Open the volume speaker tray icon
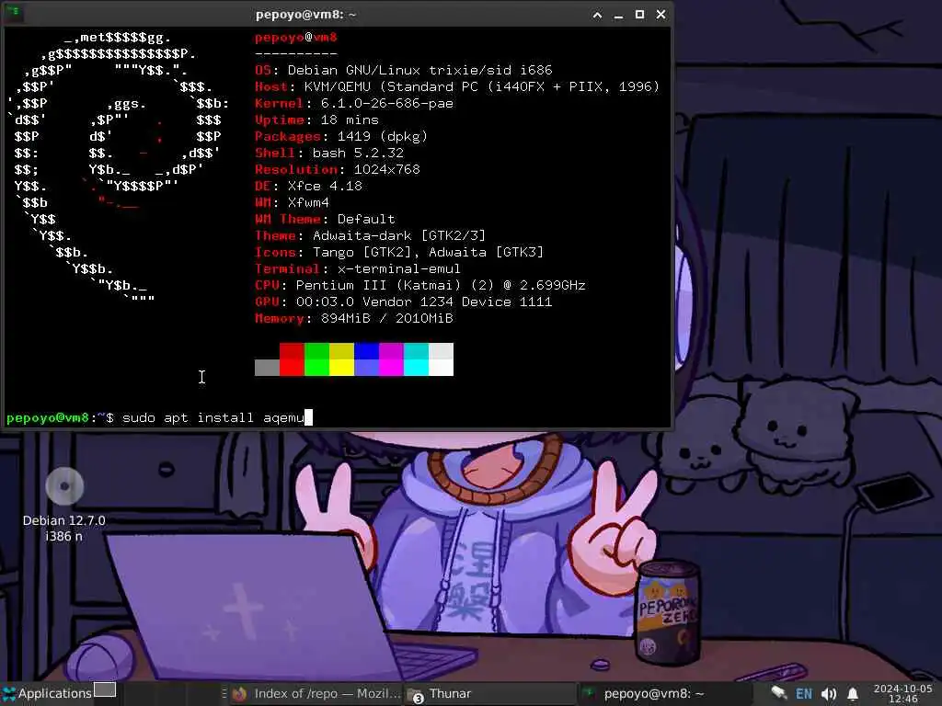This screenshot has height=706, width=942. pos(829,694)
